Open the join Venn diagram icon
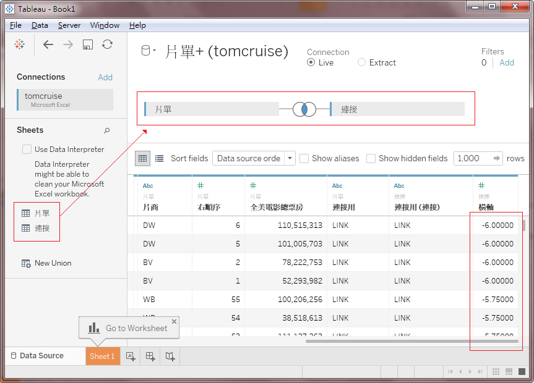 304,109
